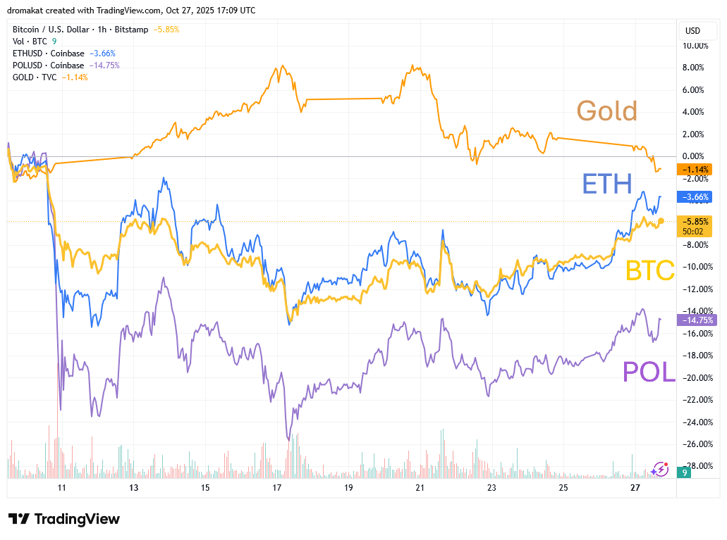The image size is (727, 540).
Task: Click the ETH text annotation on chart
Action: (606, 184)
